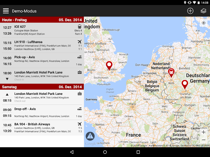
Task: Open Drop-off - Avis entry
Action: (x=42, y=112)
